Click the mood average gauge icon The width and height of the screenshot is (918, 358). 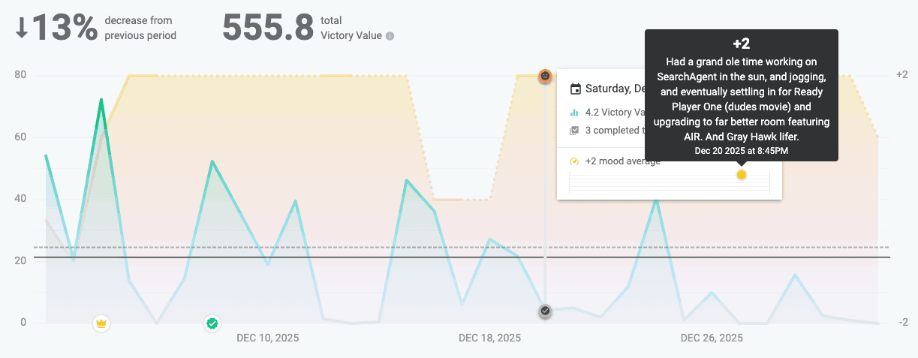pyautogui.click(x=575, y=161)
